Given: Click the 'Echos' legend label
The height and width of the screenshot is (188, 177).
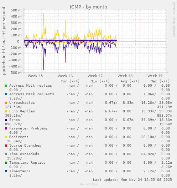Looking at the screenshot, I should click(x=15, y=120).
